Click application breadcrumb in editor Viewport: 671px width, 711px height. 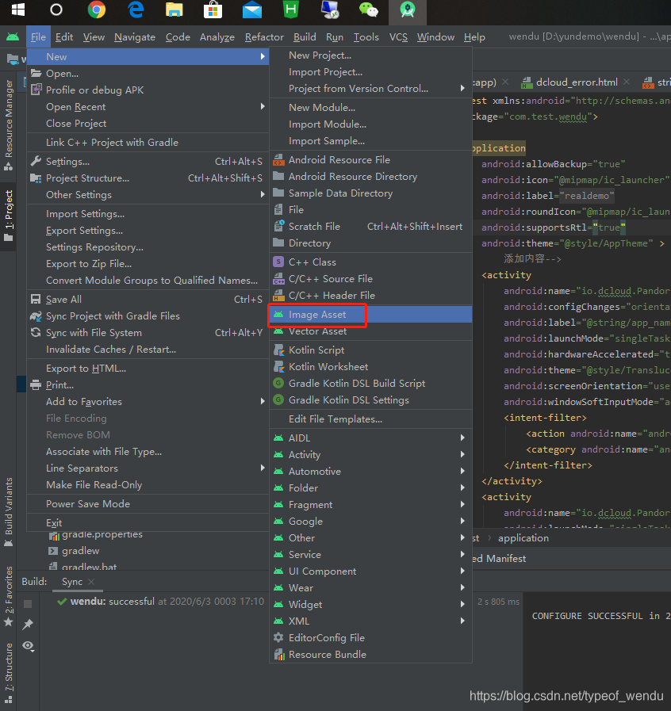click(523, 538)
